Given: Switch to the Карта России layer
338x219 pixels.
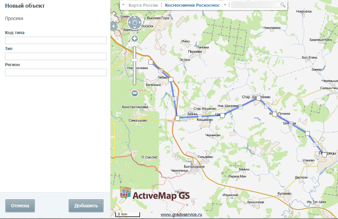Looking at the screenshot, I should click(143, 5).
